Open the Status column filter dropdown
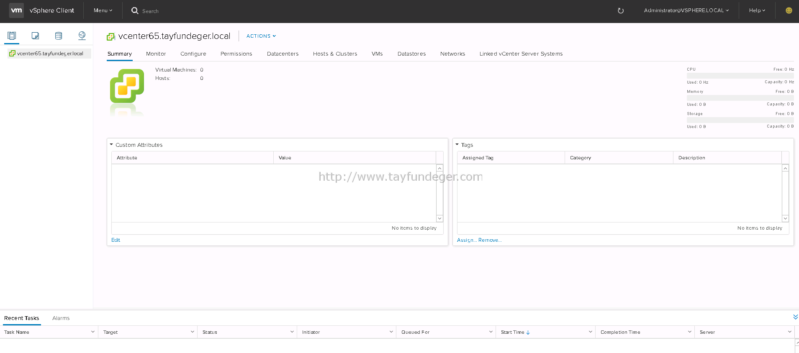Image resolution: width=799 pixels, height=353 pixels. pyautogui.click(x=292, y=332)
